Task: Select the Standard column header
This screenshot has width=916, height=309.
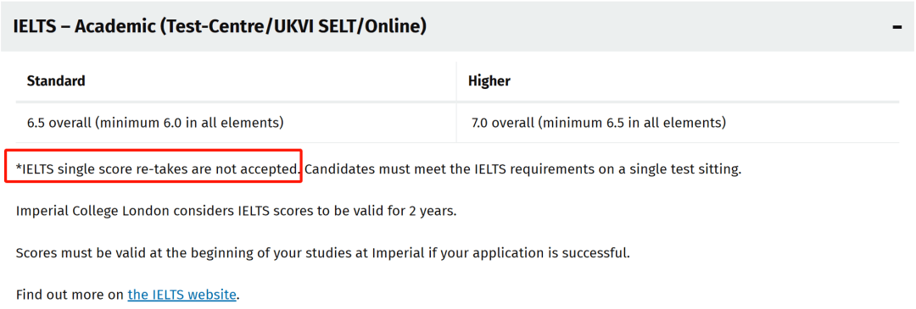Action: [56, 81]
